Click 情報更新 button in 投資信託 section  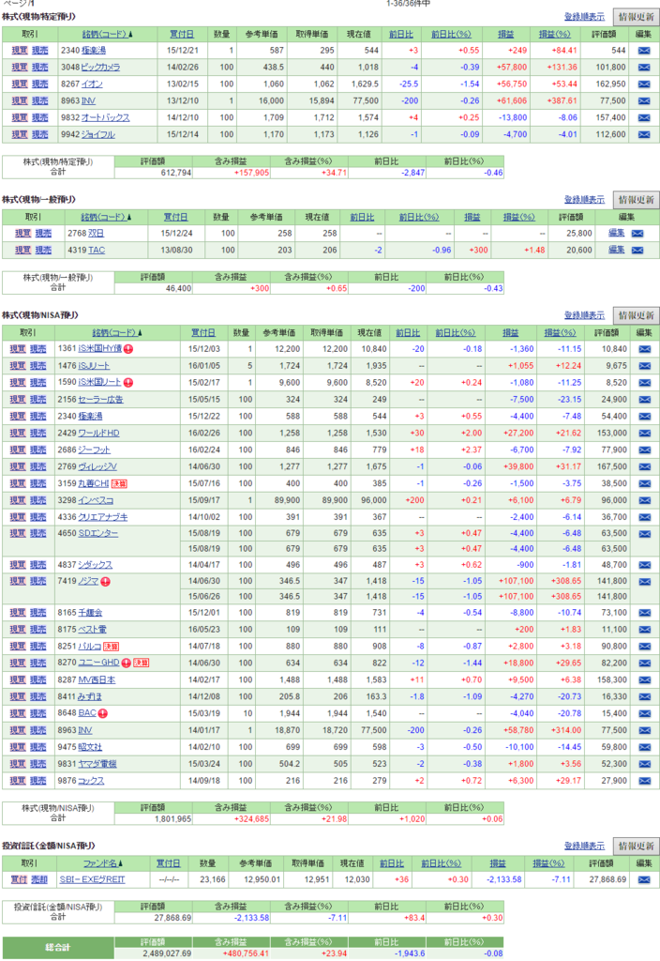pyautogui.click(x=636, y=847)
